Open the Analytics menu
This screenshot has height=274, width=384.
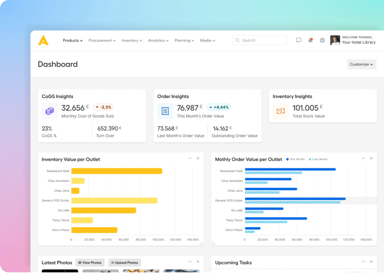[158, 40]
